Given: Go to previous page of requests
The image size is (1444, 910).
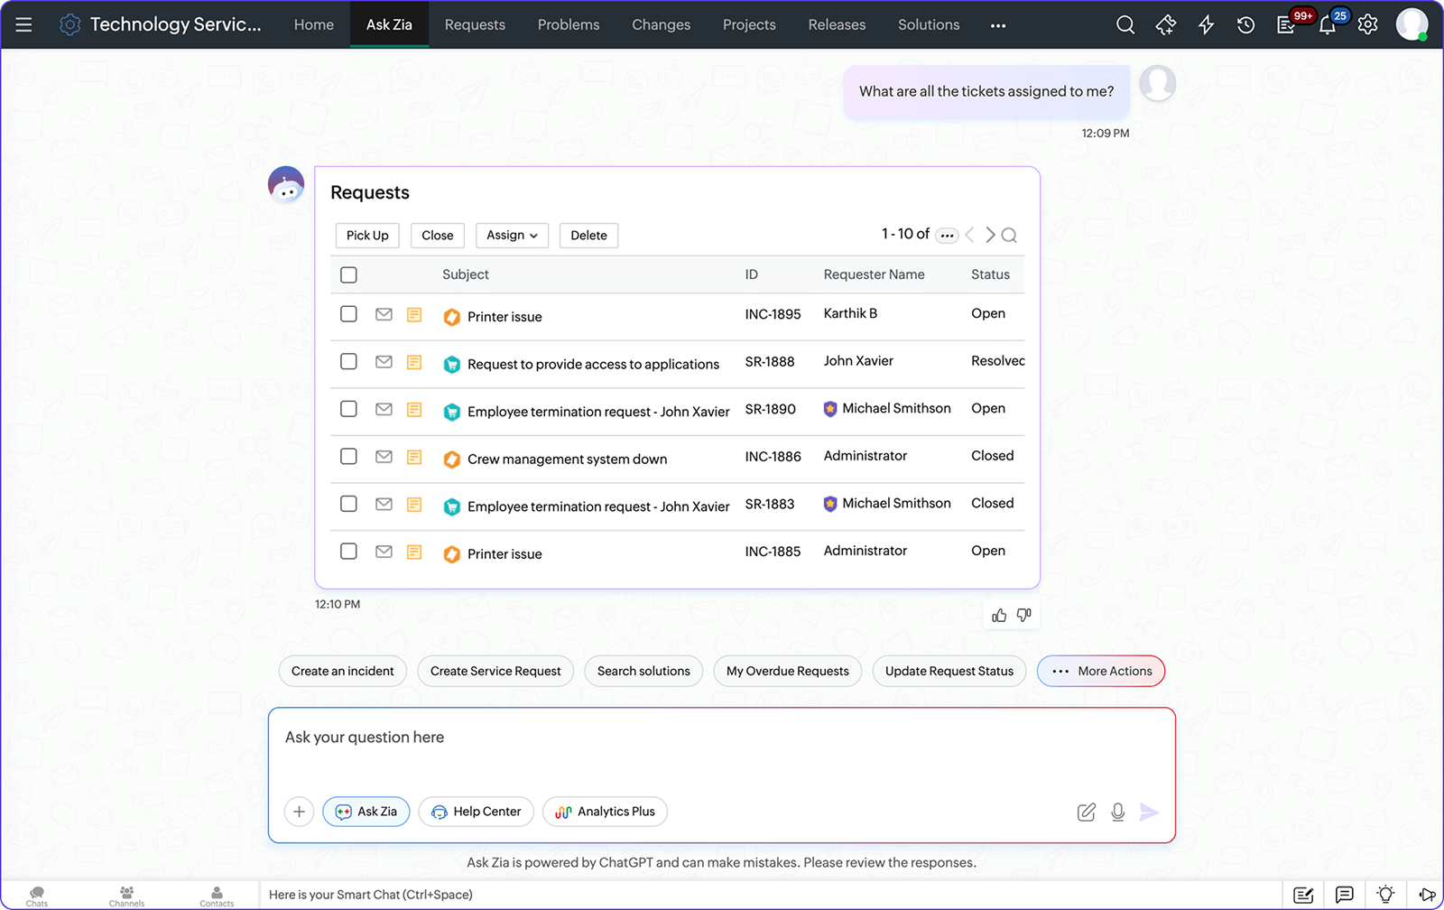Looking at the screenshot, I should coord(970,235).
